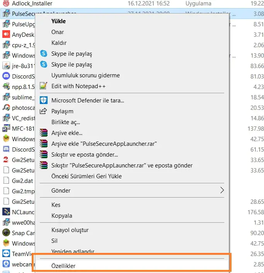264x273 pixels.
Task: Open the Gönder menu item
Action: 132,191
